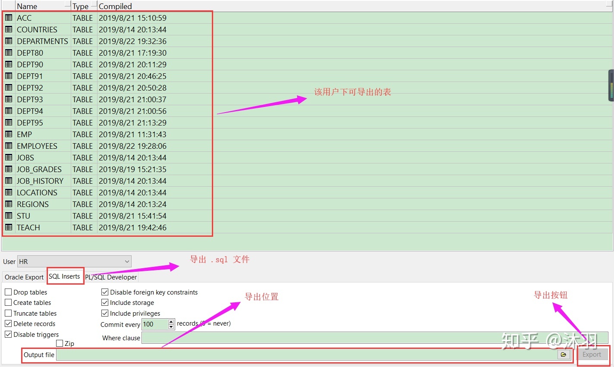Uncheck the Disable triggers option
The width and height of the screenshot is (614, 367).
(x=8, y=334)
